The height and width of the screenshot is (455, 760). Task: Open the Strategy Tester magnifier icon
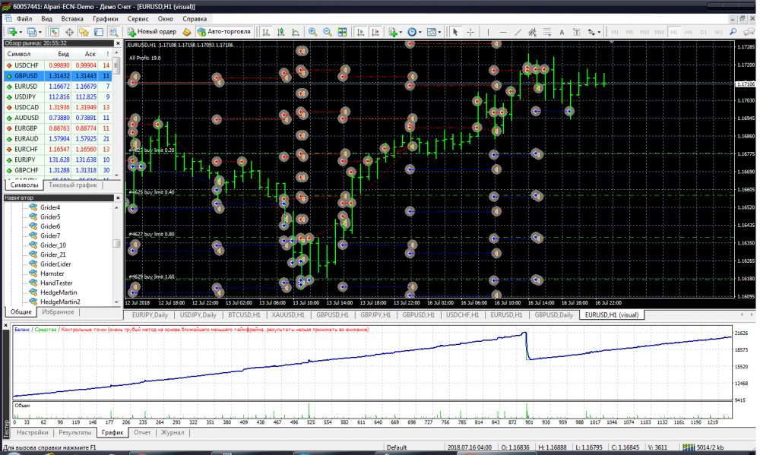click(x=113, y=32)
